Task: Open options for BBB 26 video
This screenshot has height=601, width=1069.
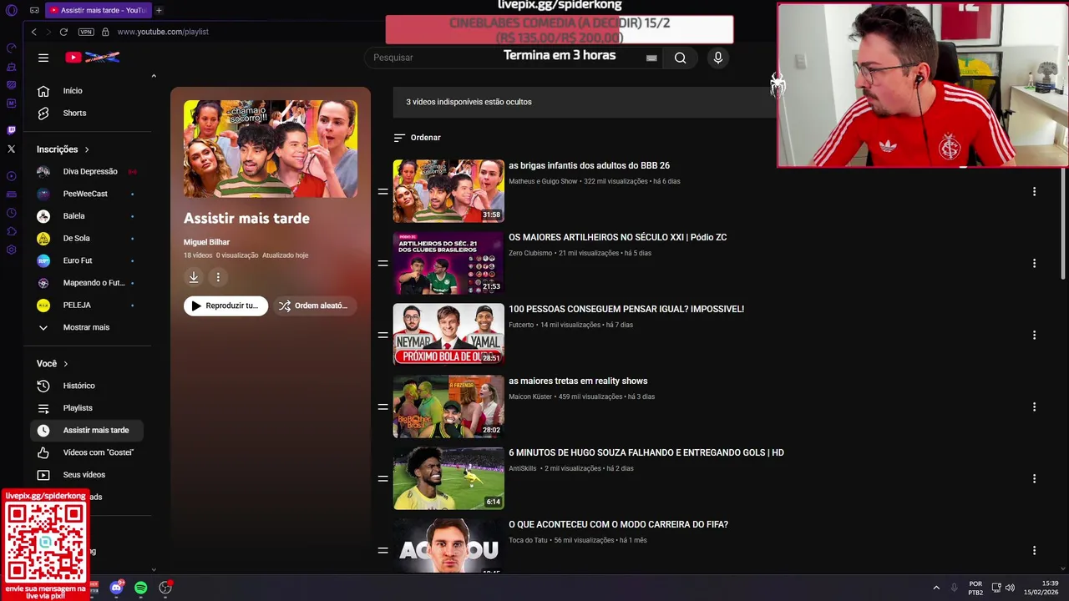Action: [1034, 191]
